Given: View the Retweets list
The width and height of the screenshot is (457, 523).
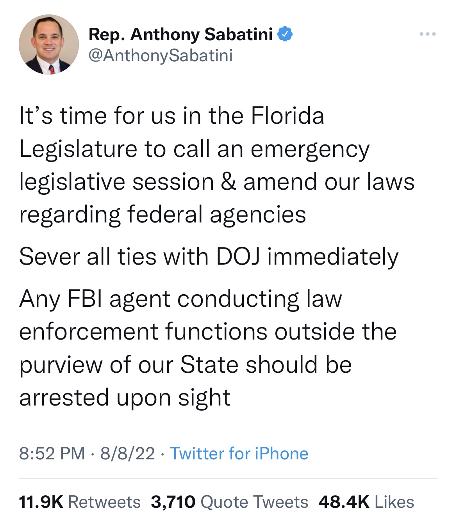Looking at the screenshot, I should click(104, 502).
